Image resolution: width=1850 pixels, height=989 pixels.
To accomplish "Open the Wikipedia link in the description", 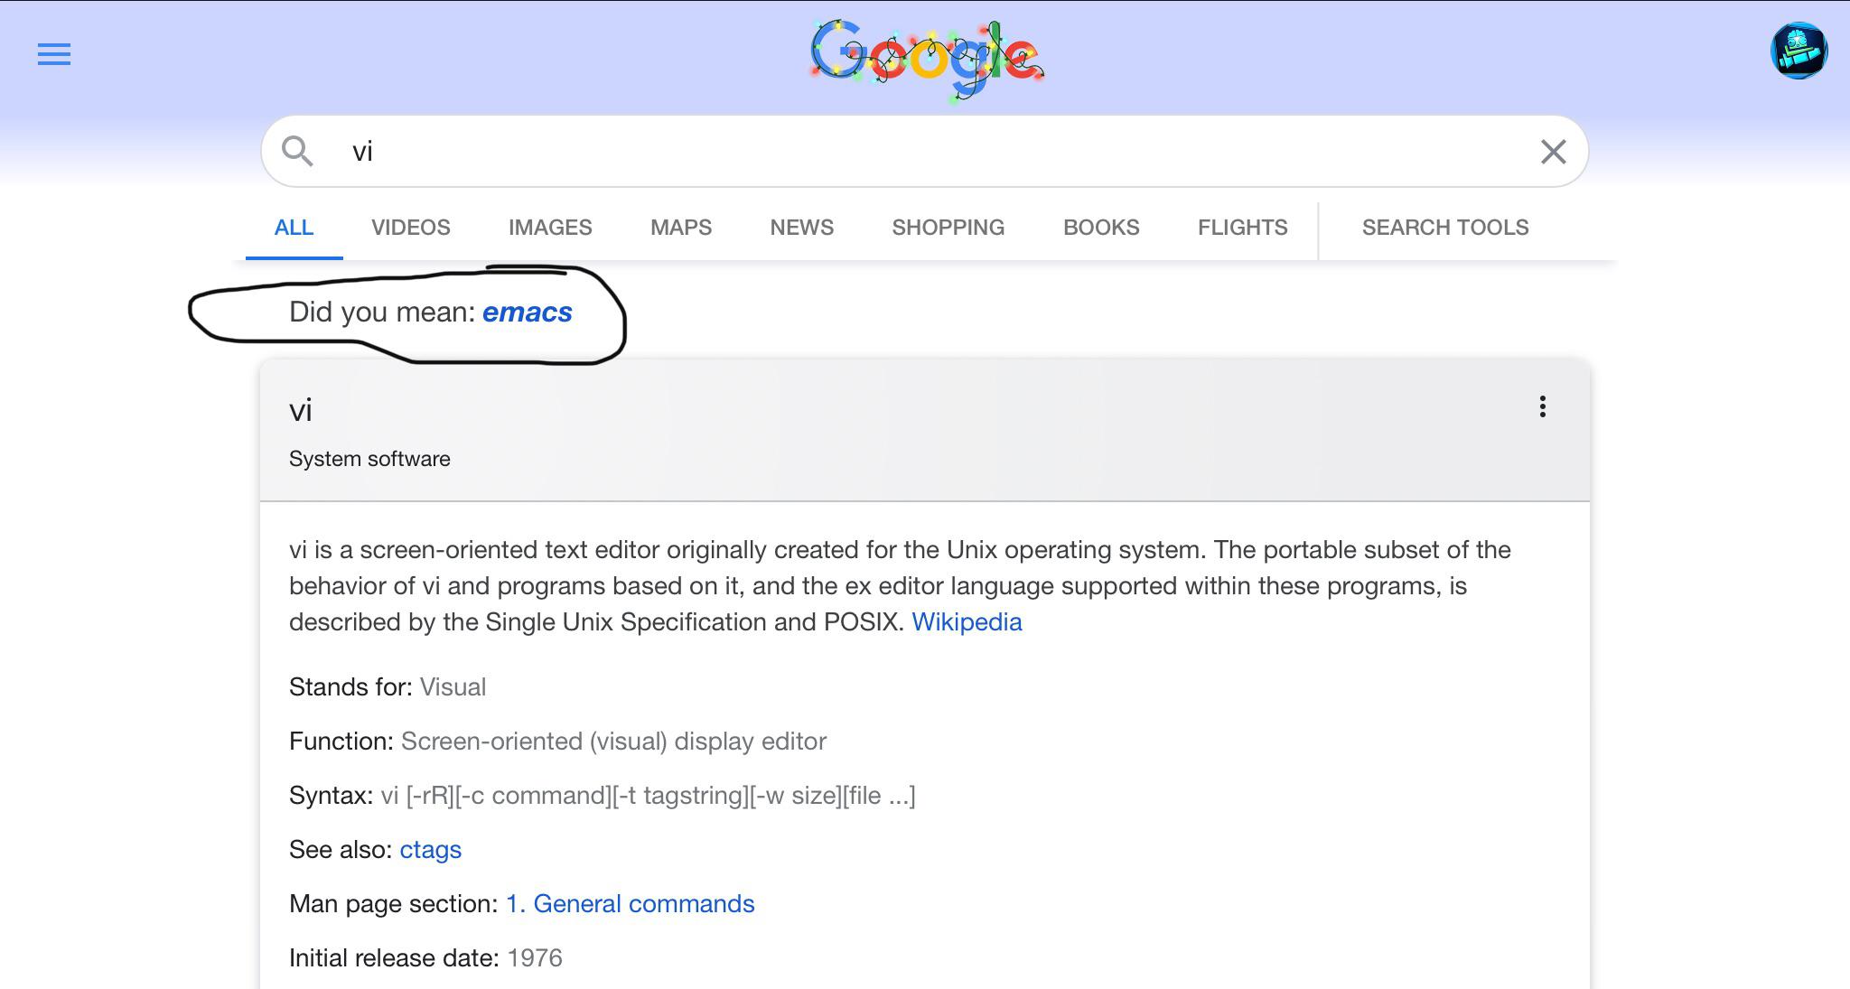I will click(x=967, y=621).
